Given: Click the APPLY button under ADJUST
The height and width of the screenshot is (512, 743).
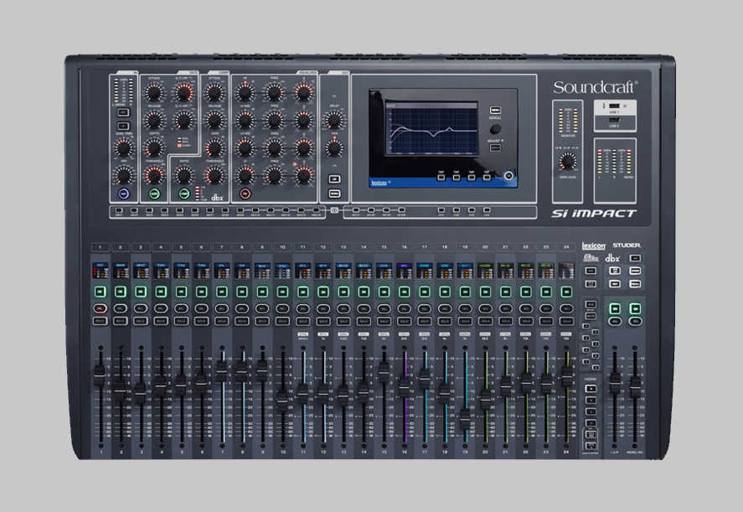Looking at the screenshot, I should 495,147.
